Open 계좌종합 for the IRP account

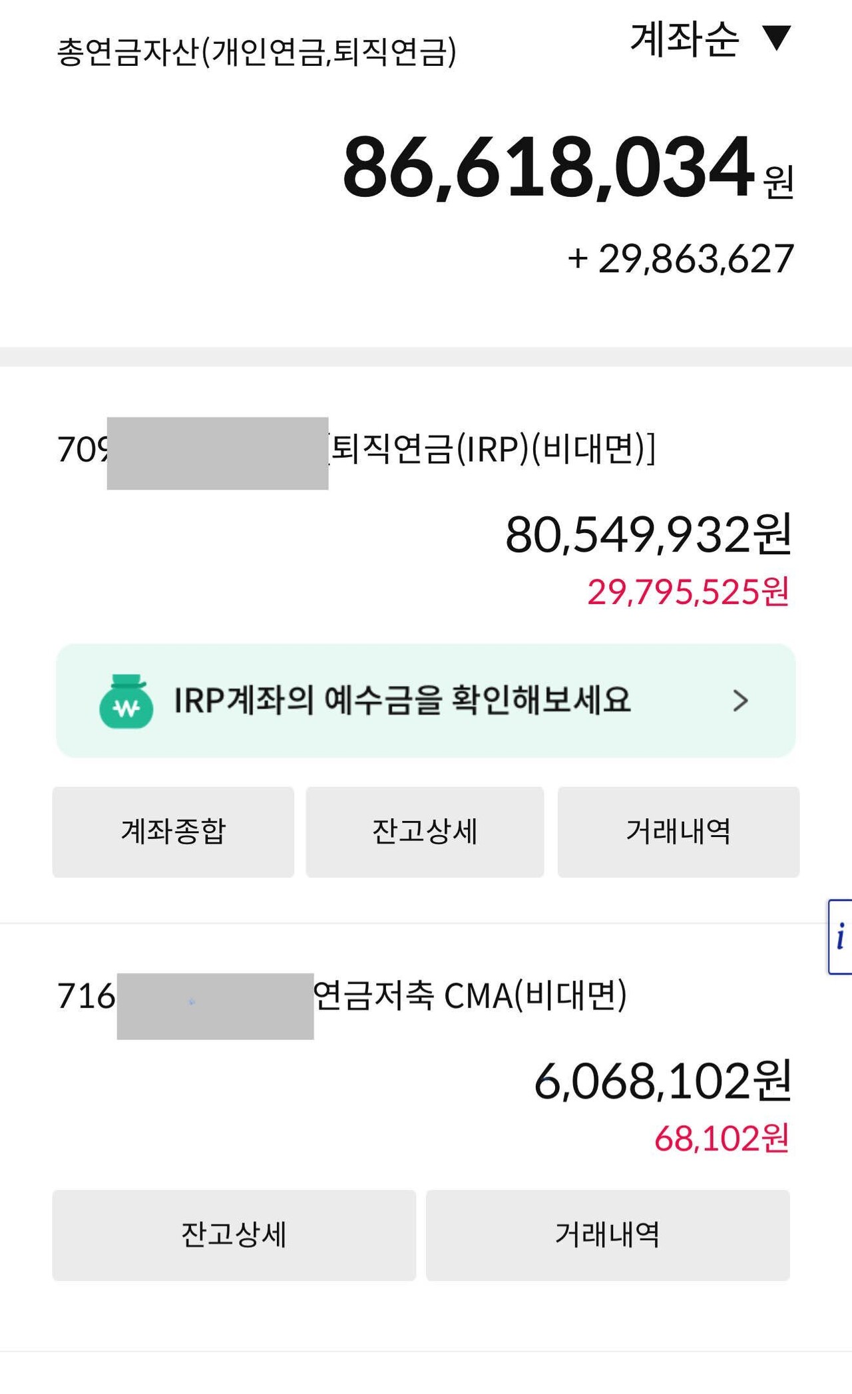point(174,831)
